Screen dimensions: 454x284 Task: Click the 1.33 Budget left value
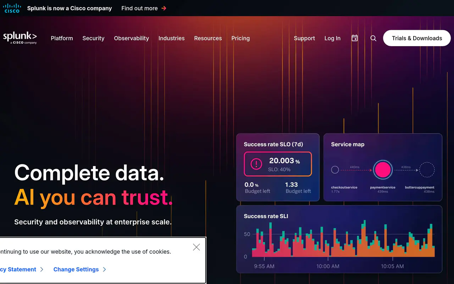pyautogui.click(x=292, y=185)
